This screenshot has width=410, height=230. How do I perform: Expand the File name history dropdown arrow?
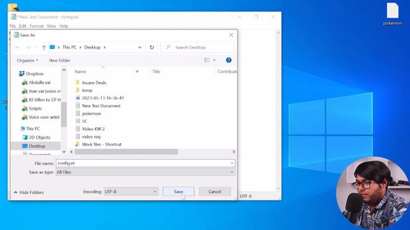[x=232, y=164]
